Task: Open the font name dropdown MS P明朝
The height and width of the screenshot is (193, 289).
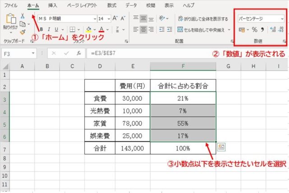Action: coord(94,19)
